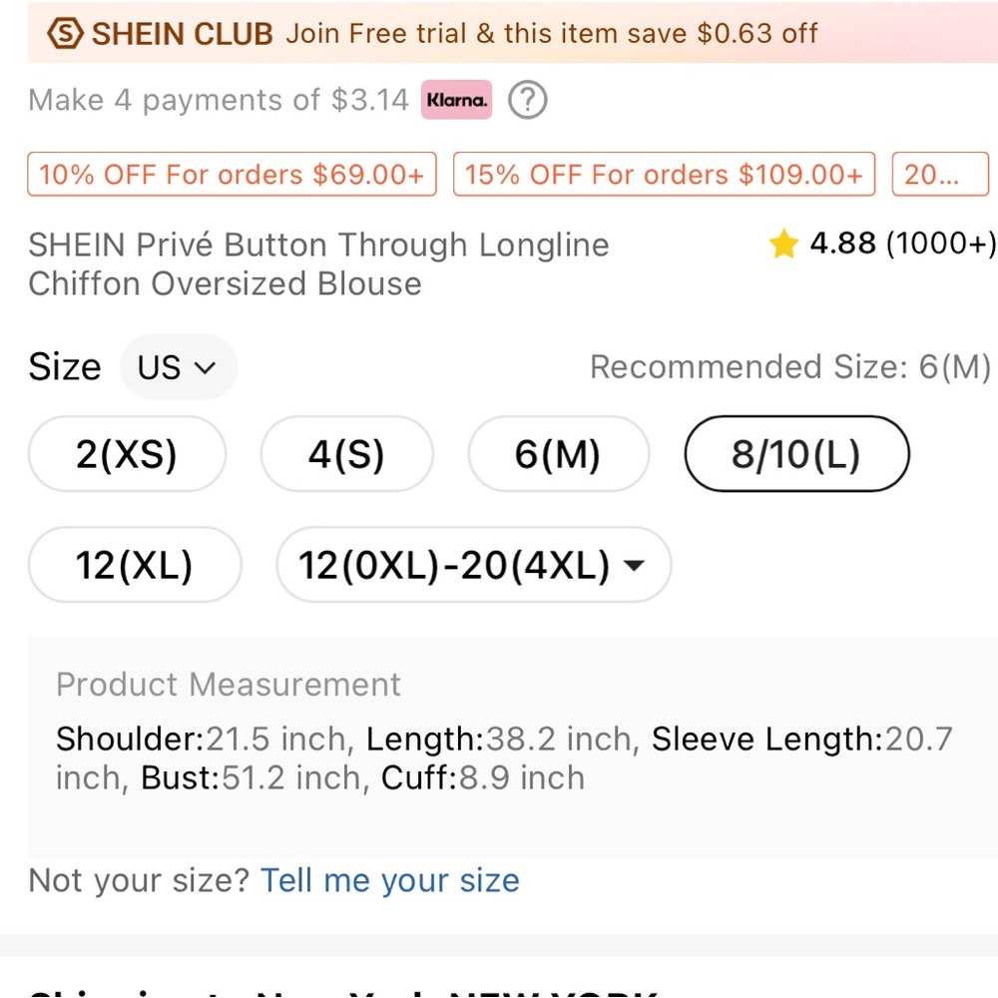Click the Recommended Size: 6(M) text
This screenshot has width=998, height=998.
click(789, 367)
